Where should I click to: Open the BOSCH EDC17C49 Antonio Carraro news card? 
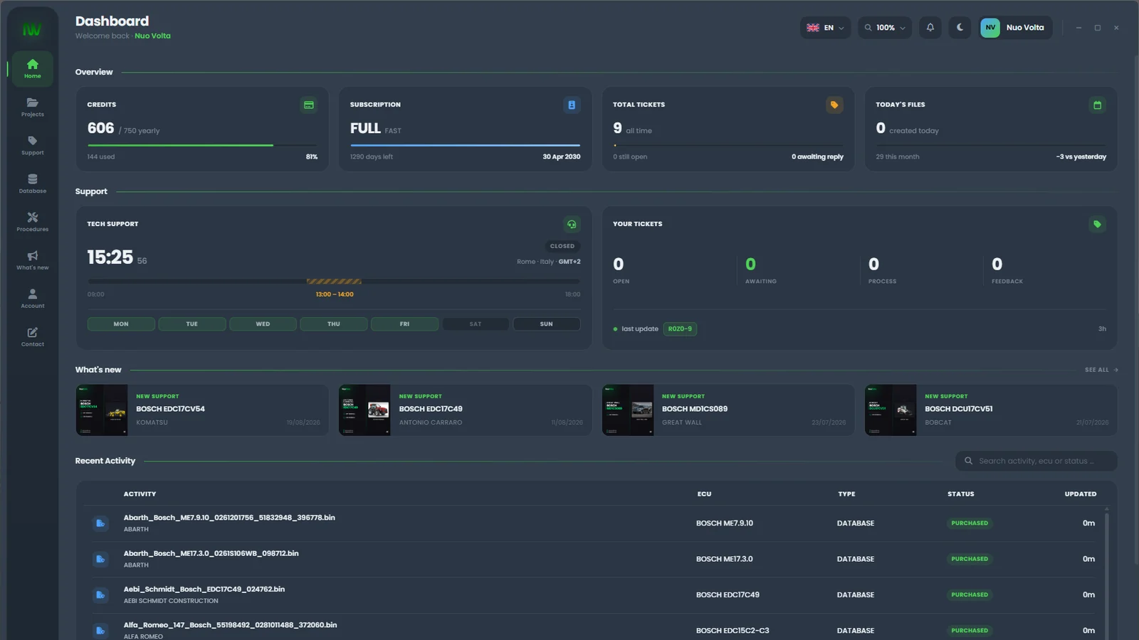[x=466, y=410]
